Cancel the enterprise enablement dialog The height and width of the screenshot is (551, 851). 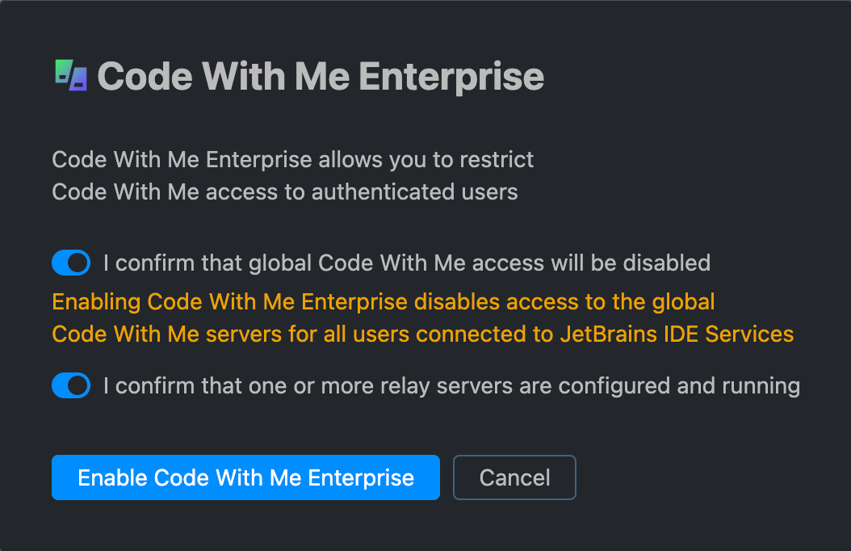tap(514, 477)
